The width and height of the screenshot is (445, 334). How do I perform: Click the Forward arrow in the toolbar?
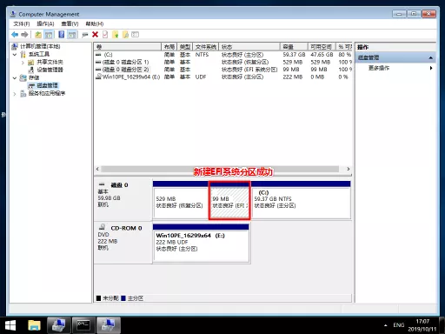click(24, 35)
